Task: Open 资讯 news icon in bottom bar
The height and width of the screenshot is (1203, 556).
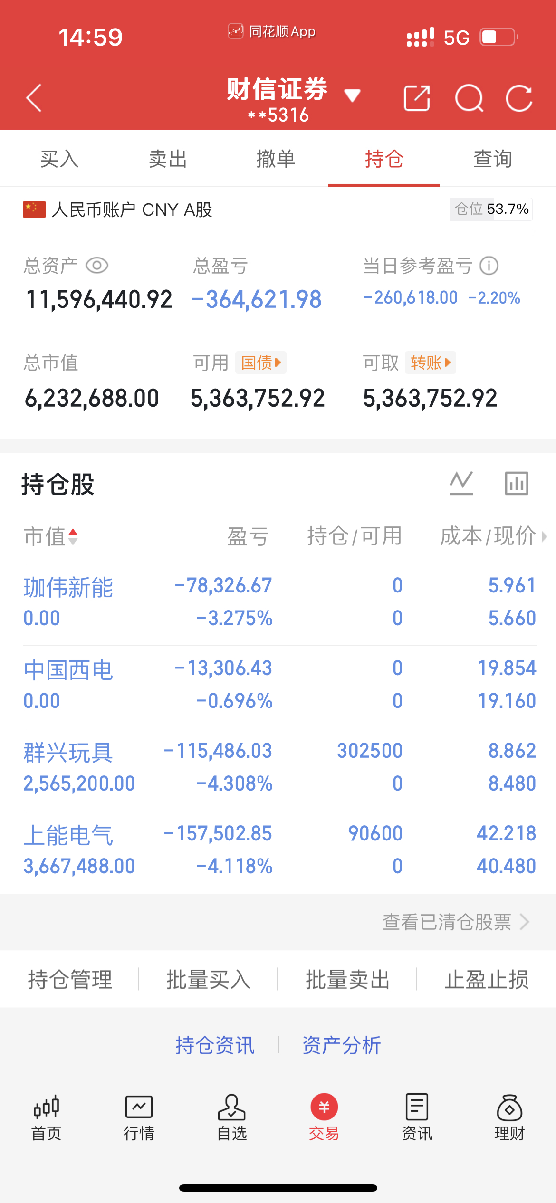Action: 417,1107
